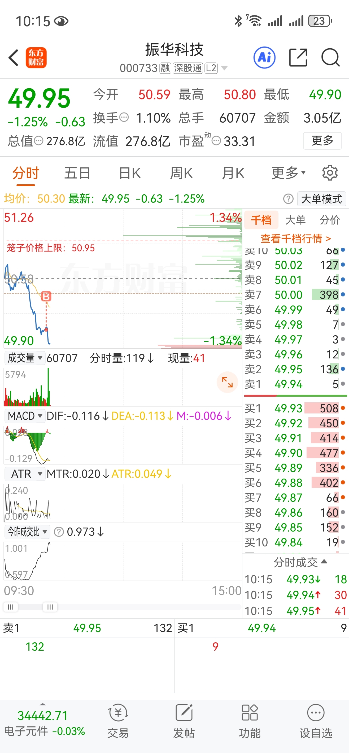The image size is (349, 753).
Task: Tap the 总值 info bubble icon
Action: coord(38,141)
